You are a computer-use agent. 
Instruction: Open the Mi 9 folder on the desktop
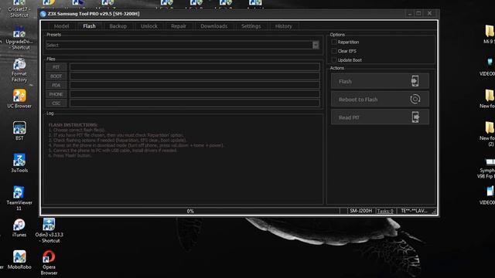point(489,34)
